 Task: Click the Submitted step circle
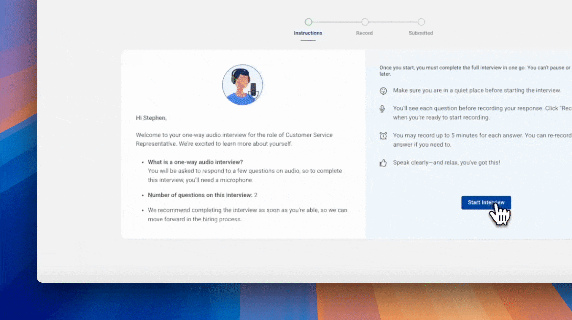(421, 22)
